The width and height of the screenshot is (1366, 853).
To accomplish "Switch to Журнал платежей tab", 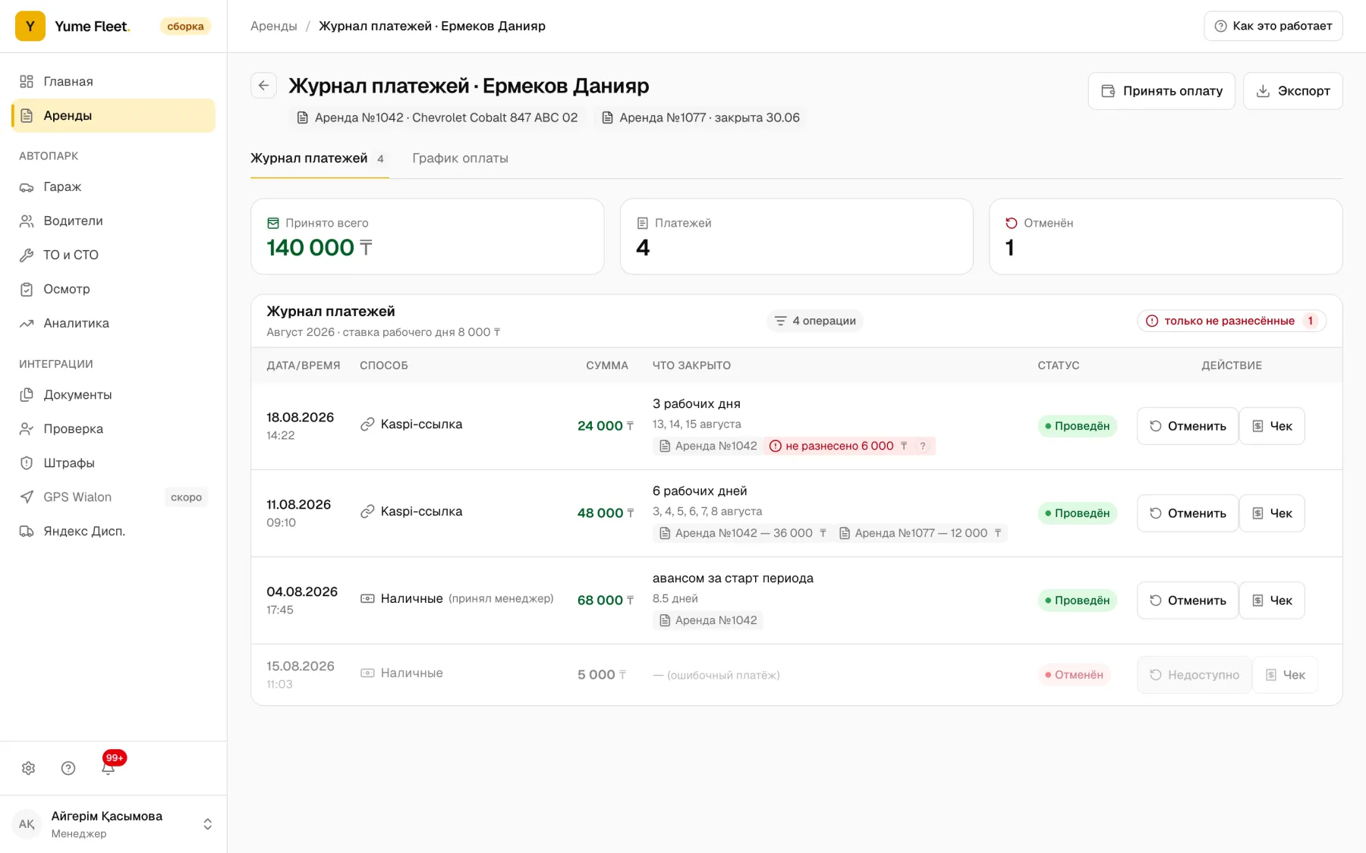I will click(x=319, y=158).
